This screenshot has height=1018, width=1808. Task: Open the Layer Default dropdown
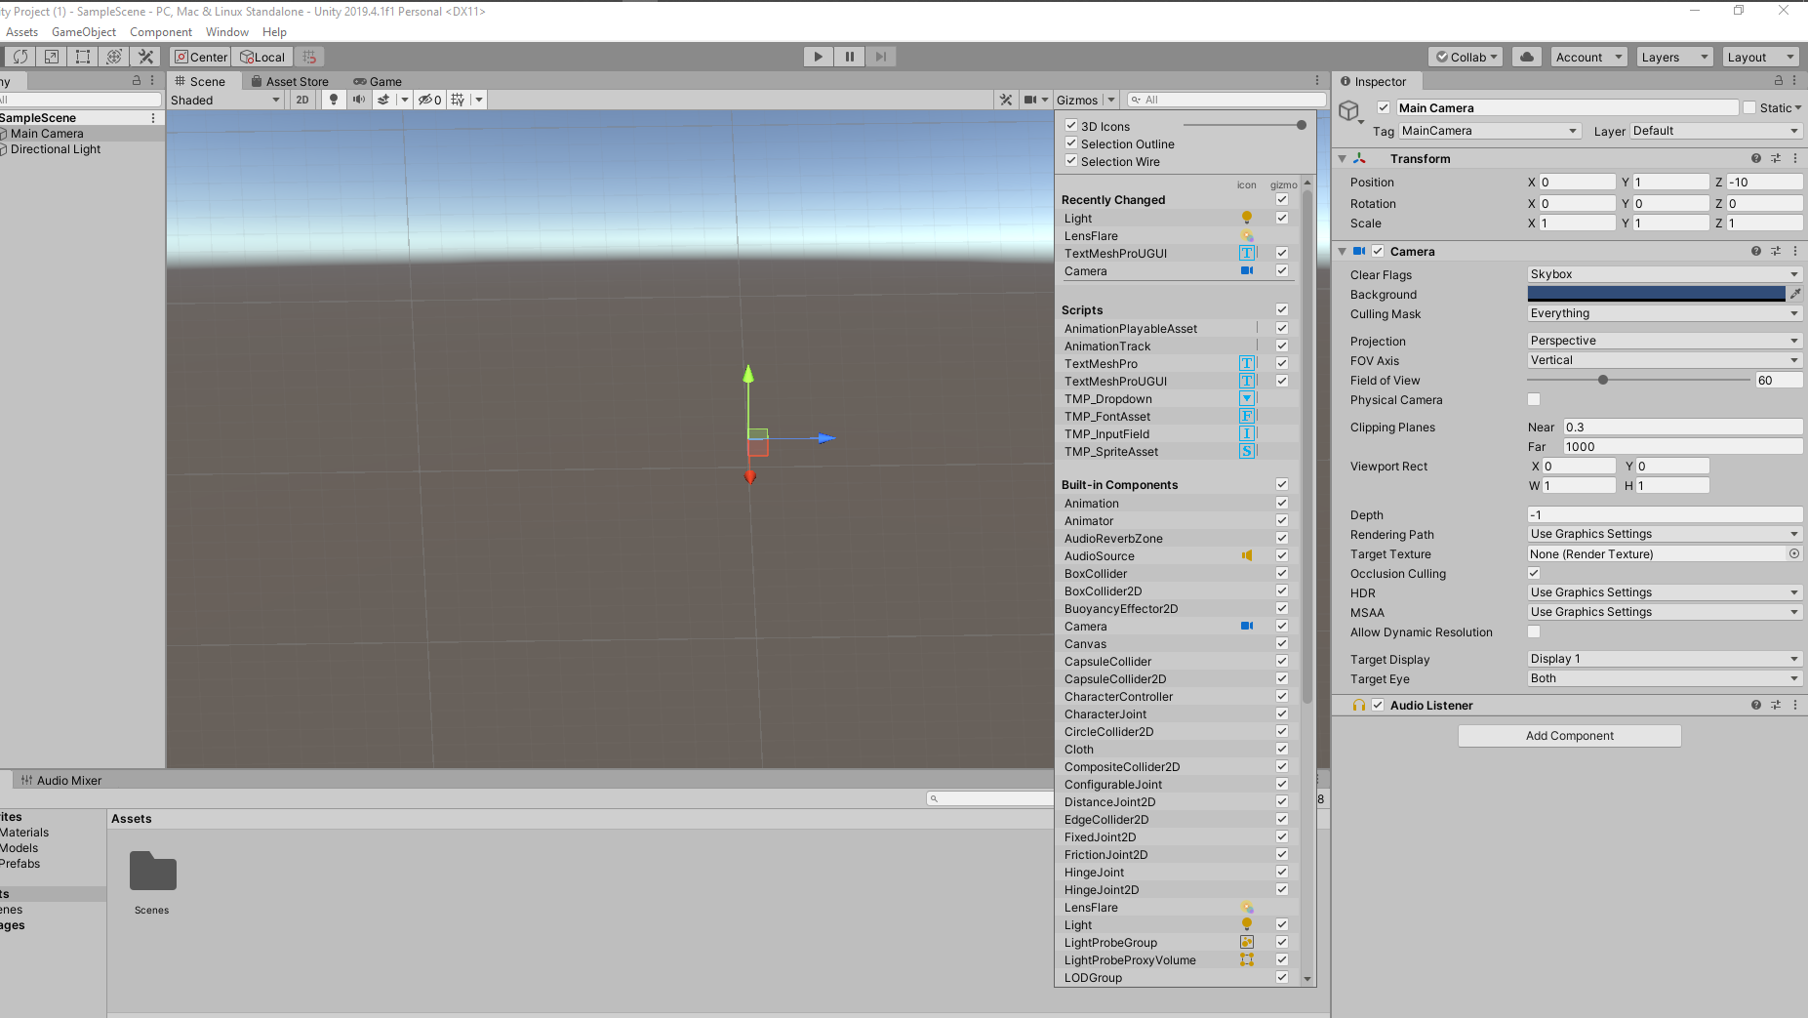click(1716, 131)
